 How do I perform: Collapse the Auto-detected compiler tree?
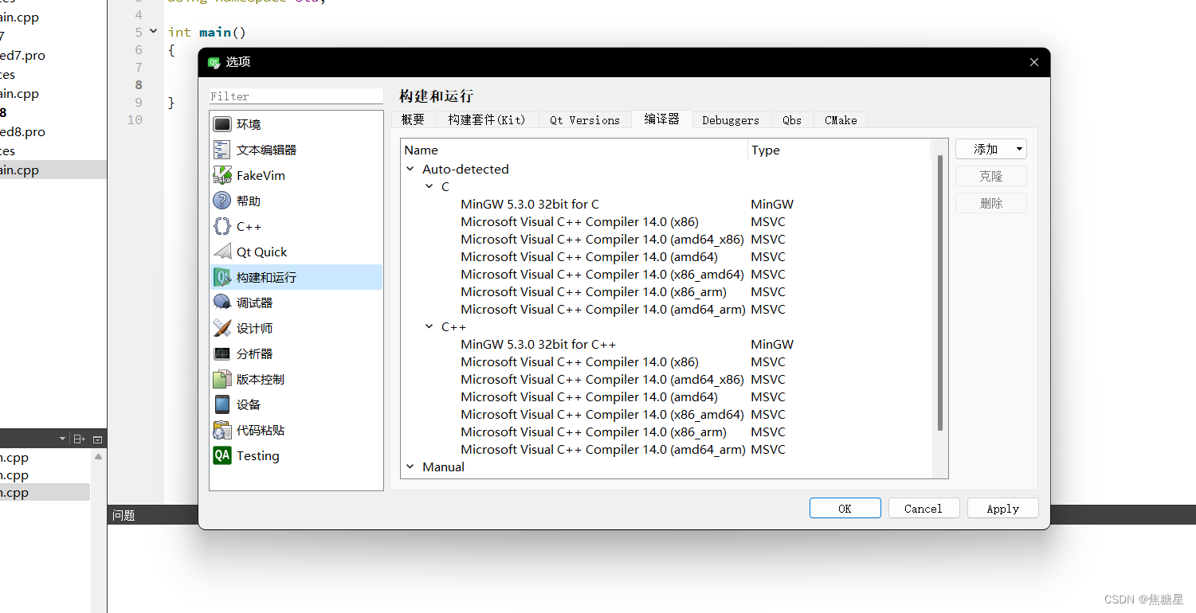pyautogui.click(x=410, y=169)
